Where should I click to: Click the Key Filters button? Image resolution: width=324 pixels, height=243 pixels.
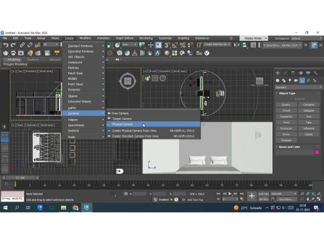point(288,199)
